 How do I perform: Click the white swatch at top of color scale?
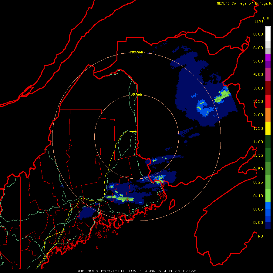click(268, 34)
